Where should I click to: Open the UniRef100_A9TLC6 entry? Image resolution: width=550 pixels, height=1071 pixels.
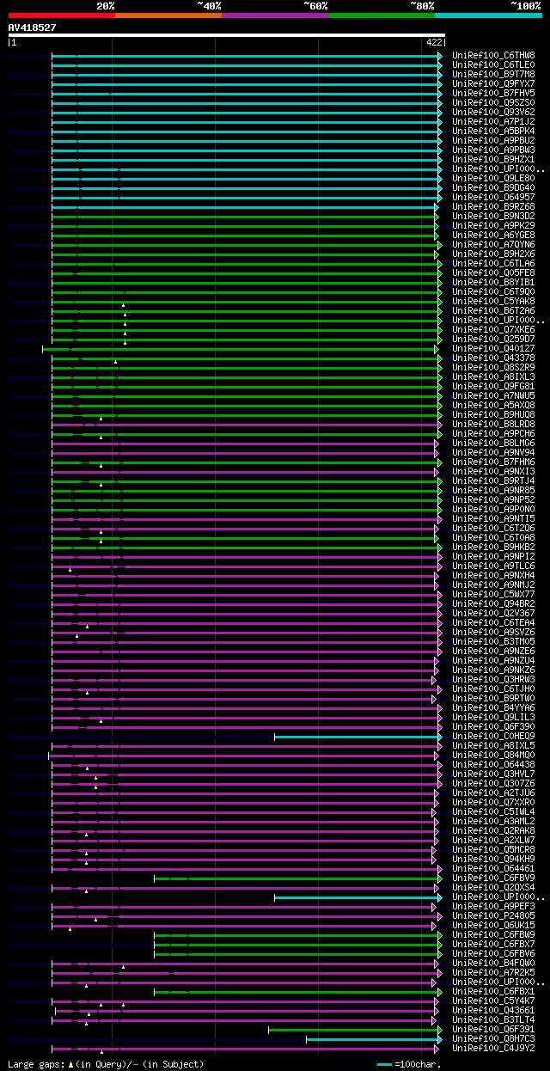[493, 566]
